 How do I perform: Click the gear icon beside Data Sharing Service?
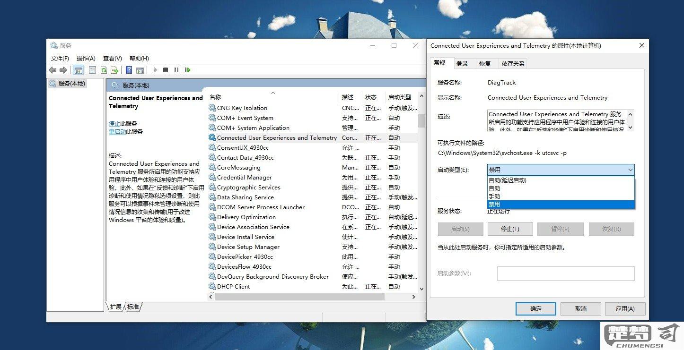(x=212, y=197)
